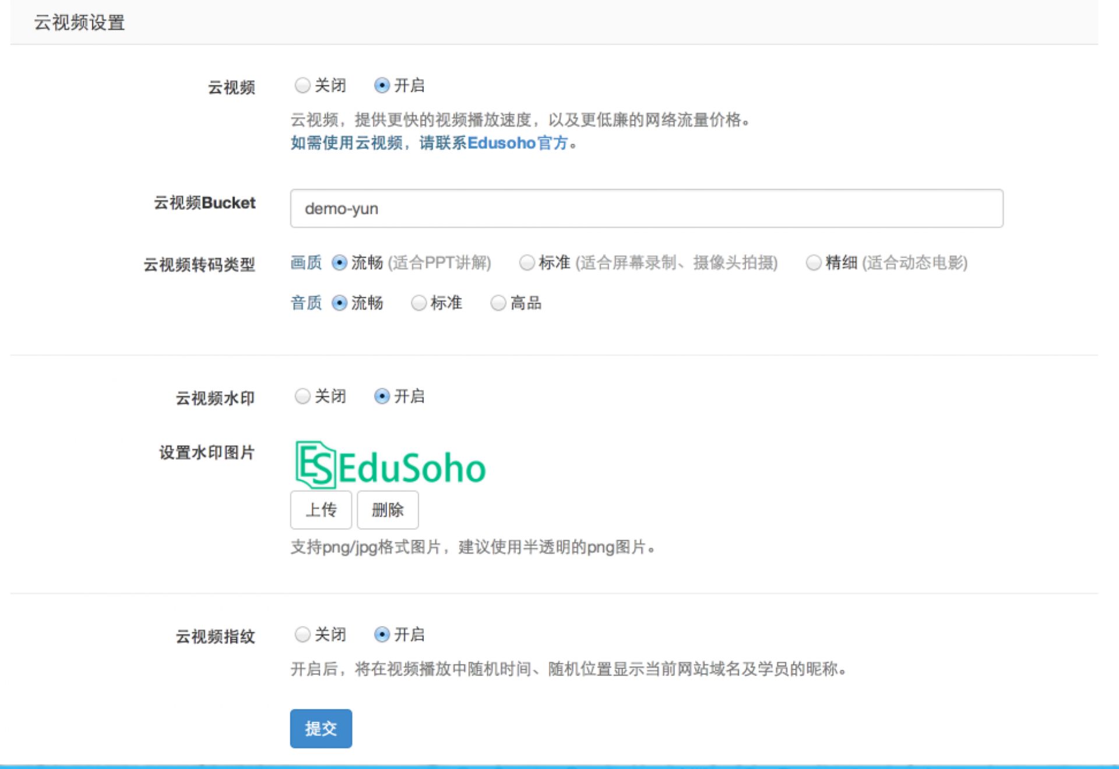Open the 请联系Edusoho官方 link

tap(493, 143)
